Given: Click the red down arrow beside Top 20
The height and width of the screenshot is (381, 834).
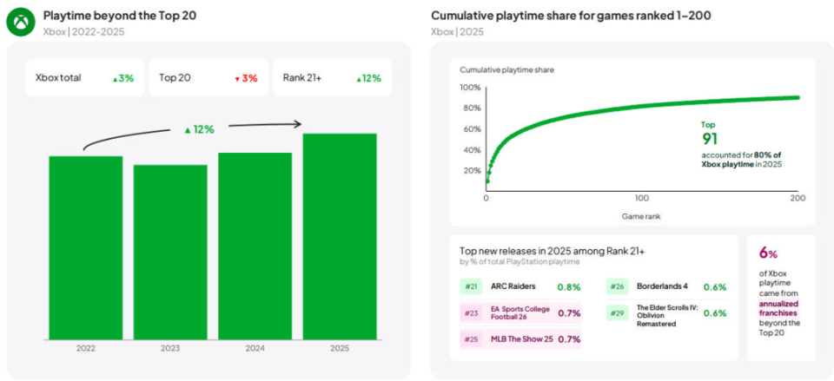Looking at the screenshot, I should (236, 79).
